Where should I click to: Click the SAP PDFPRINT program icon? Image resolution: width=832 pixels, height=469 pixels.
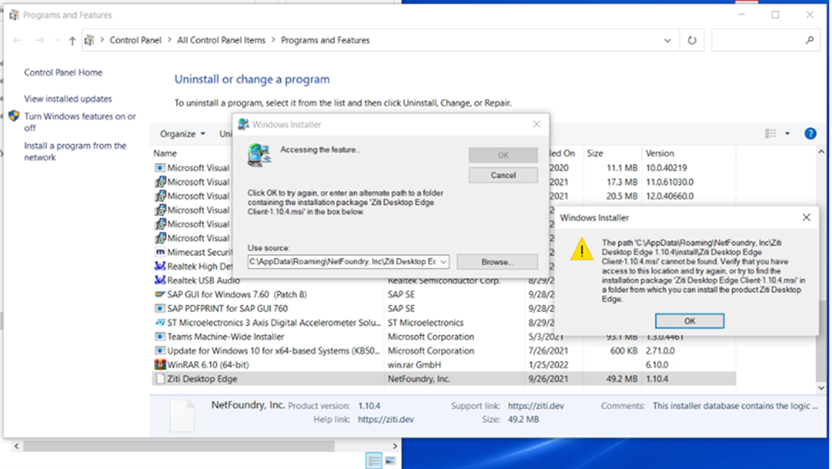coord(160,309)
